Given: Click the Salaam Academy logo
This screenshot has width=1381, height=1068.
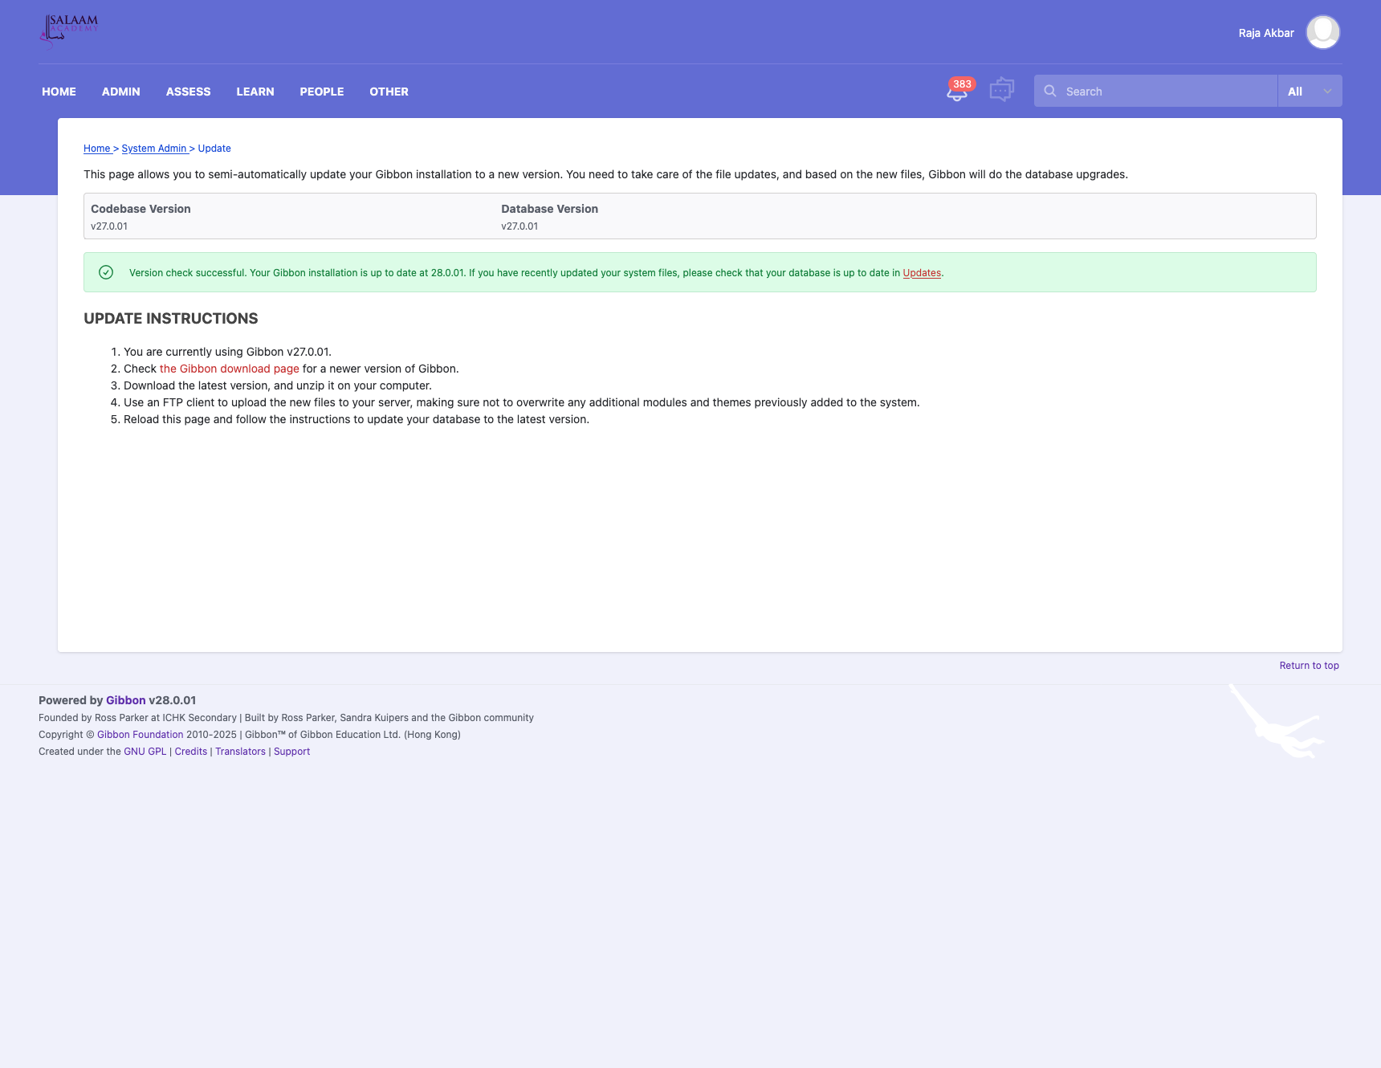Looking at the screenshot, I should [69, 31].
